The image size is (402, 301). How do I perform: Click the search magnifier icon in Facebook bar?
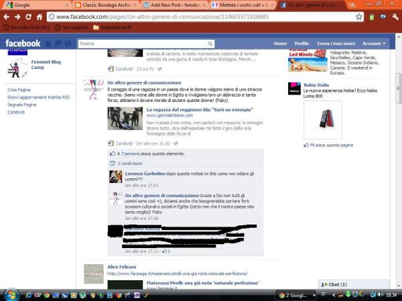pyautogui.click(x=211, y=44)
